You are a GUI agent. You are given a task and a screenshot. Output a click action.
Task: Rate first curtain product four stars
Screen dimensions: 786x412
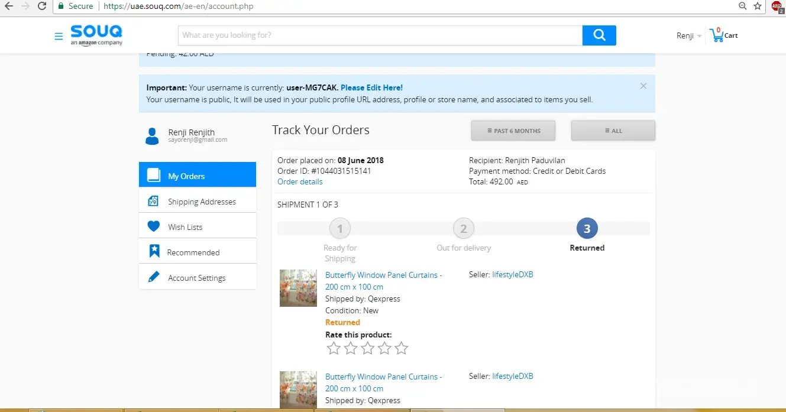click(x=384, y=348)
